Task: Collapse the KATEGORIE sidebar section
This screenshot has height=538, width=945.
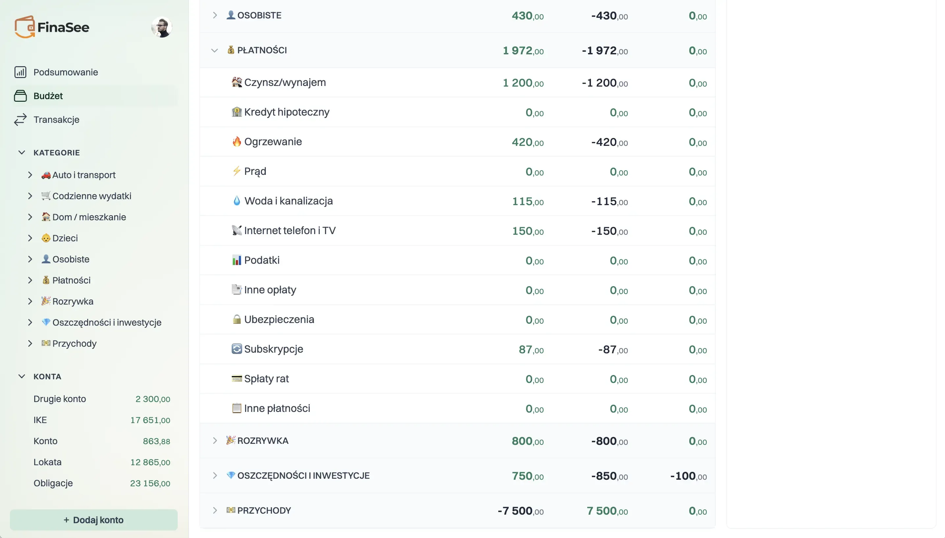Action: pyautogui.click(x=22, y=152)
